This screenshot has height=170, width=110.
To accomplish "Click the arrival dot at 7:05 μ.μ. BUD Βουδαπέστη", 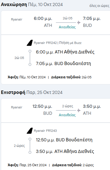I will click(30, 64).
